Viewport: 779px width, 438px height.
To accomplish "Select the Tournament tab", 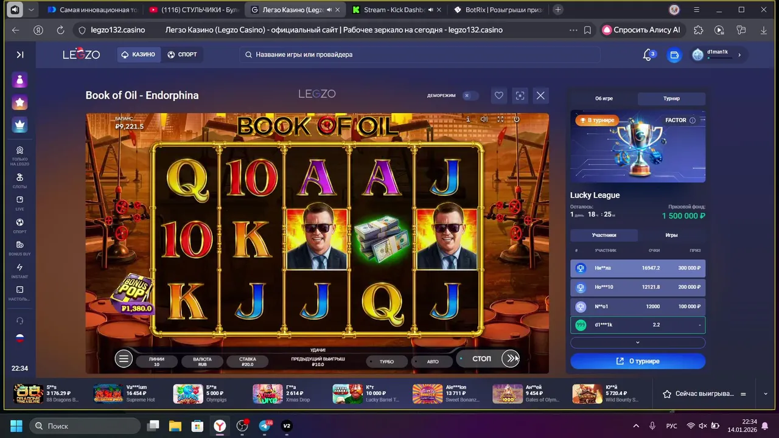I will click(x=672, y=99).
